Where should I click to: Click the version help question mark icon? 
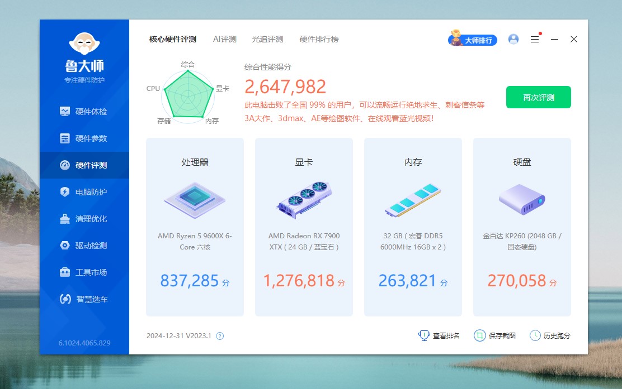coord(220,336)
